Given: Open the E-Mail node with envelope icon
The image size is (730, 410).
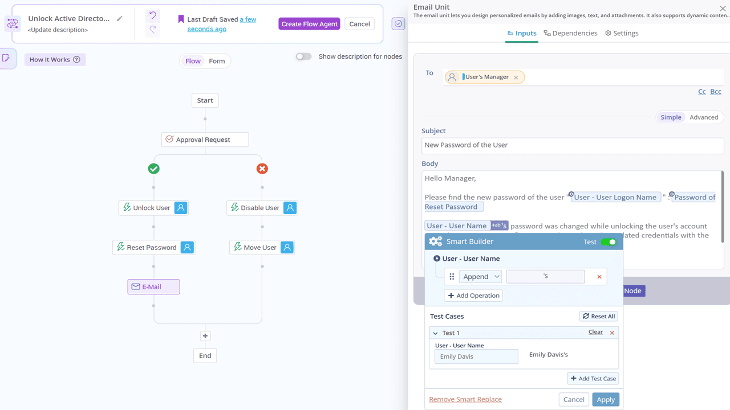Looking at the screenshot, I should coord(153,286).
